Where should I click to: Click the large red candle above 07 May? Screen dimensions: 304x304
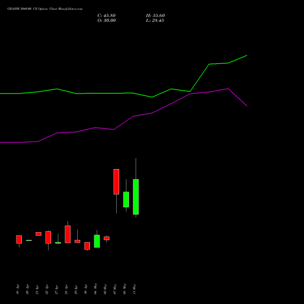point(116,182)
